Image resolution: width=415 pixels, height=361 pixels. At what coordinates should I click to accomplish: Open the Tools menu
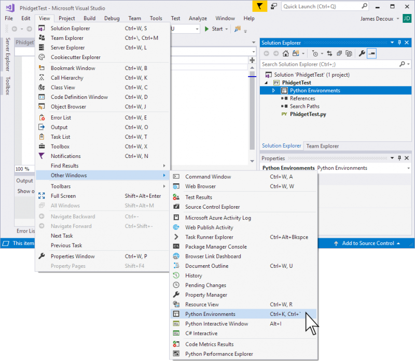156,18
